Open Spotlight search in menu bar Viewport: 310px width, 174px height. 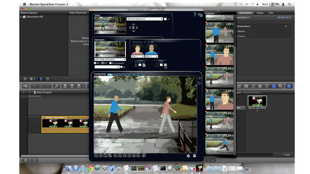tap(290, 4)
